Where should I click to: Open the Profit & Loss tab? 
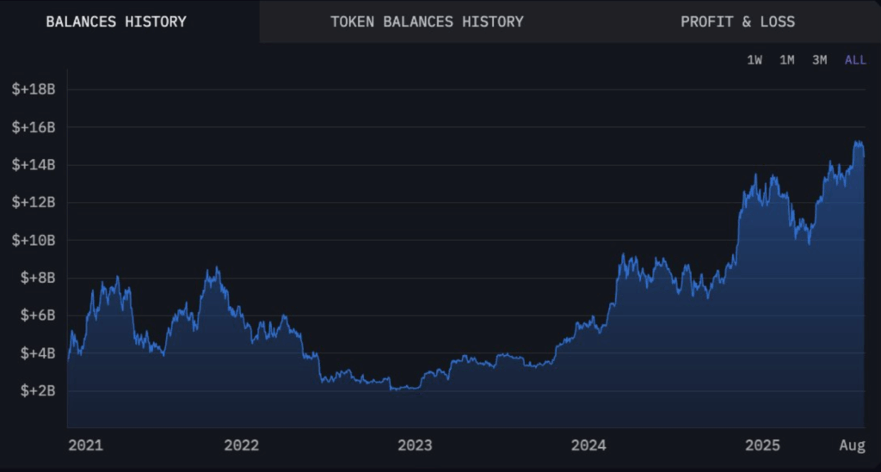[x=737, y=21]
